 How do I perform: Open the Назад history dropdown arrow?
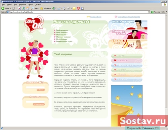click(10, 8)
